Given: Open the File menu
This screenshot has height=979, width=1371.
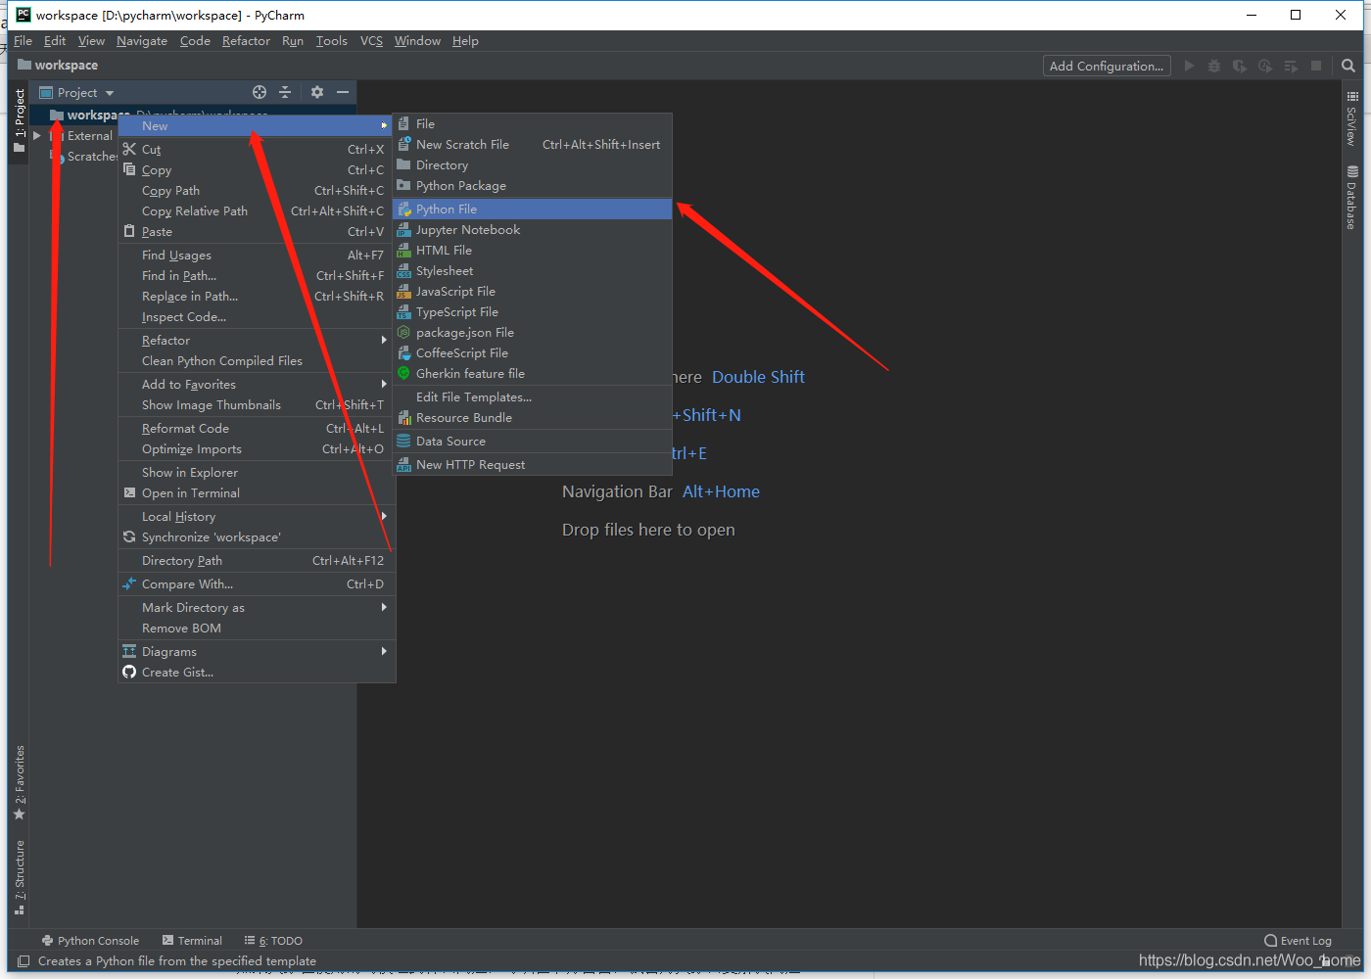Looking at the screenshot, I should pyautogui.click(x=23, y=41).
